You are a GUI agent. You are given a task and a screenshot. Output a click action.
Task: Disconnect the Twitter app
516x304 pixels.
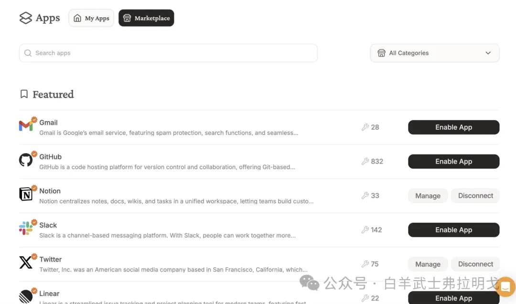[475, 264]
